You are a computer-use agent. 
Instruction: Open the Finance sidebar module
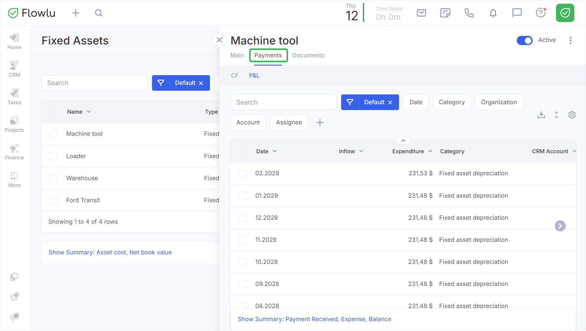pyautogui.click(x=14, y=152)
